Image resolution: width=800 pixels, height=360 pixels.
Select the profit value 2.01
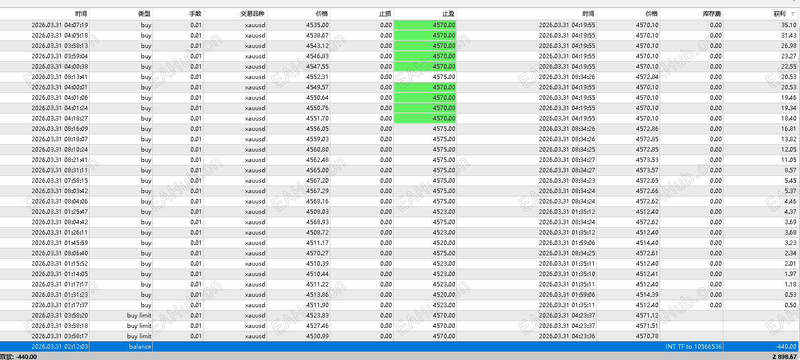coord(790,264)
